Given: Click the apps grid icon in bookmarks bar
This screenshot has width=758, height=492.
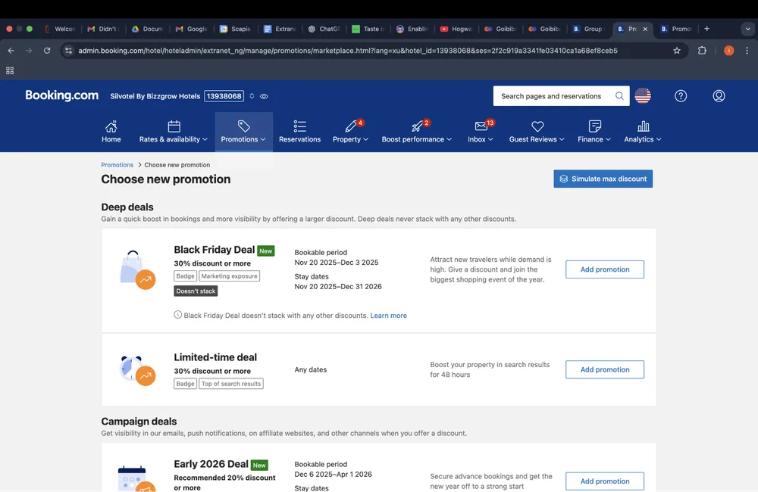Looking at the screenshot, I should pyautogui.click(x=10, y=70).
